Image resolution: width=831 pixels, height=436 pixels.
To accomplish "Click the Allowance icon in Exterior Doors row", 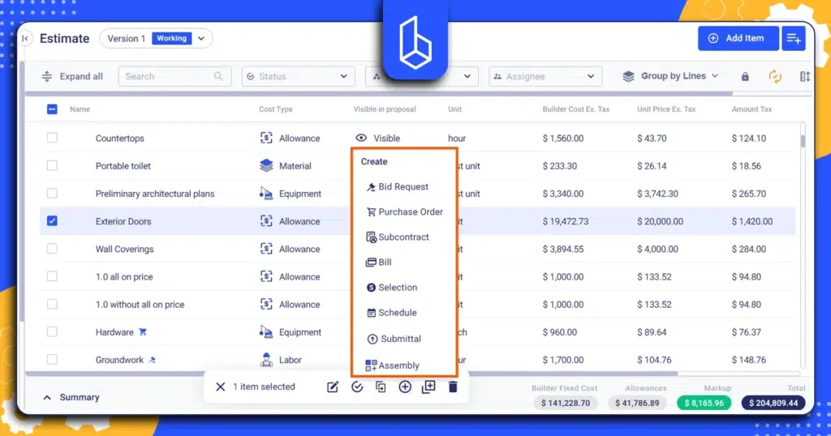I will 266,221.
